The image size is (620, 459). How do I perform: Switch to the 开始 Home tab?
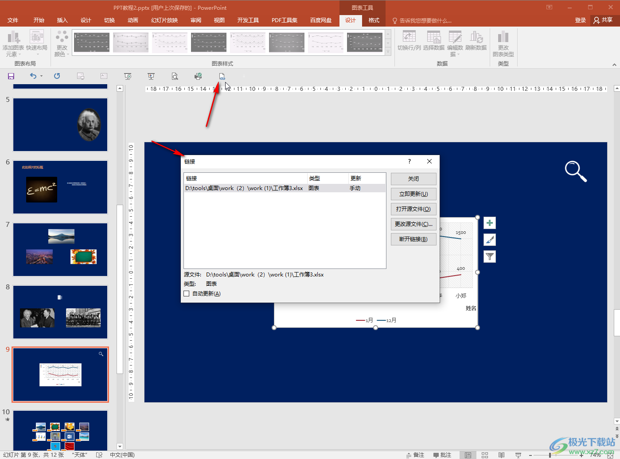39,20
